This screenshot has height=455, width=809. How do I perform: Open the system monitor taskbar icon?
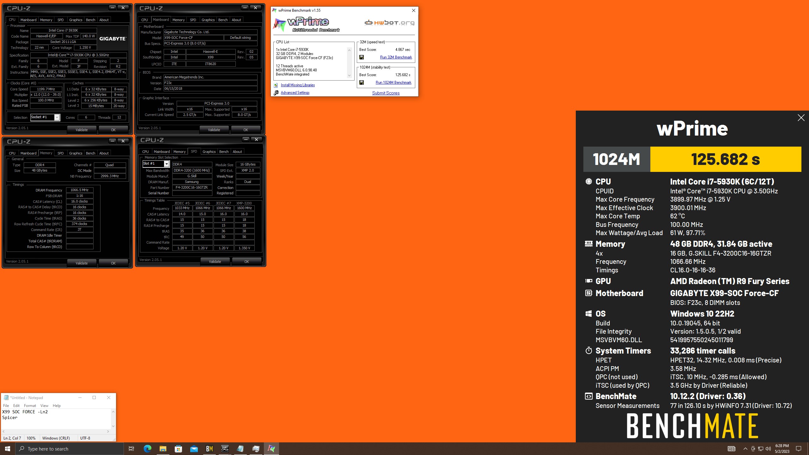click(256, 449)
